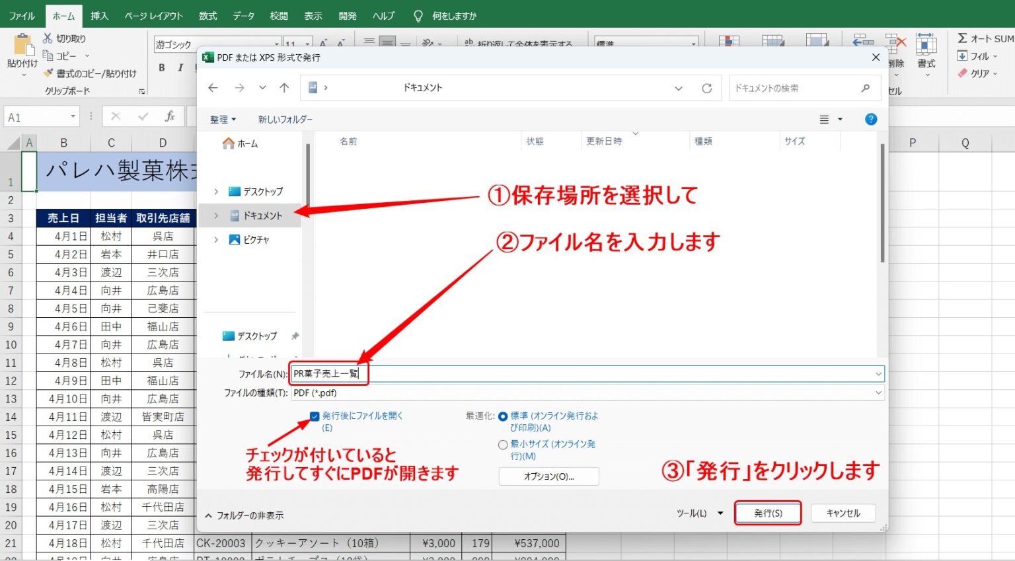Open the File (ファイル) tab

tap(22, 16)
